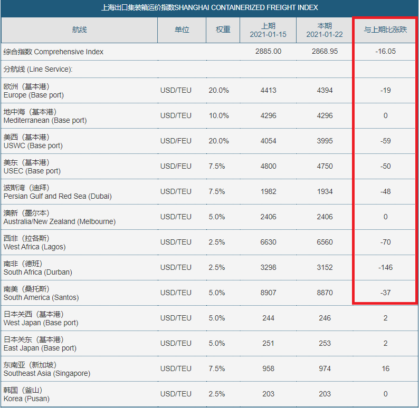Click the Europe (Base port) route name
419x408 pixels.
[33, 91]
